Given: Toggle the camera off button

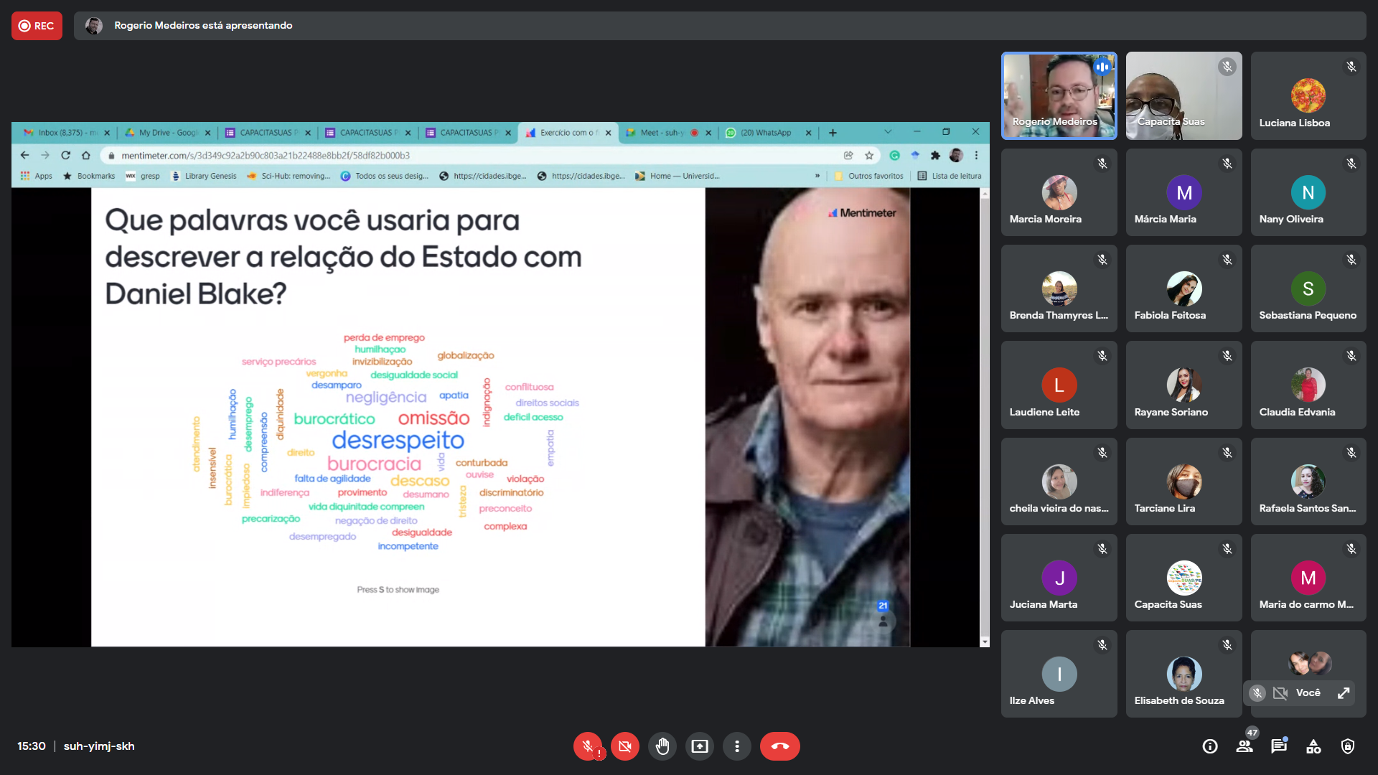Looking at the screenshot, I should pos(624,746).
